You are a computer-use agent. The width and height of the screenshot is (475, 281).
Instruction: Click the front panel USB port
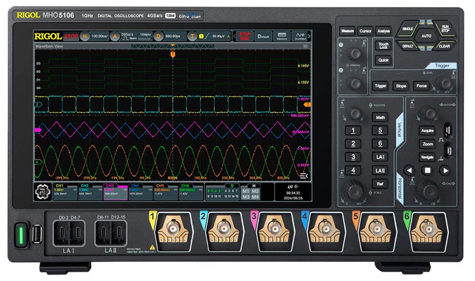tap(37, 234)
